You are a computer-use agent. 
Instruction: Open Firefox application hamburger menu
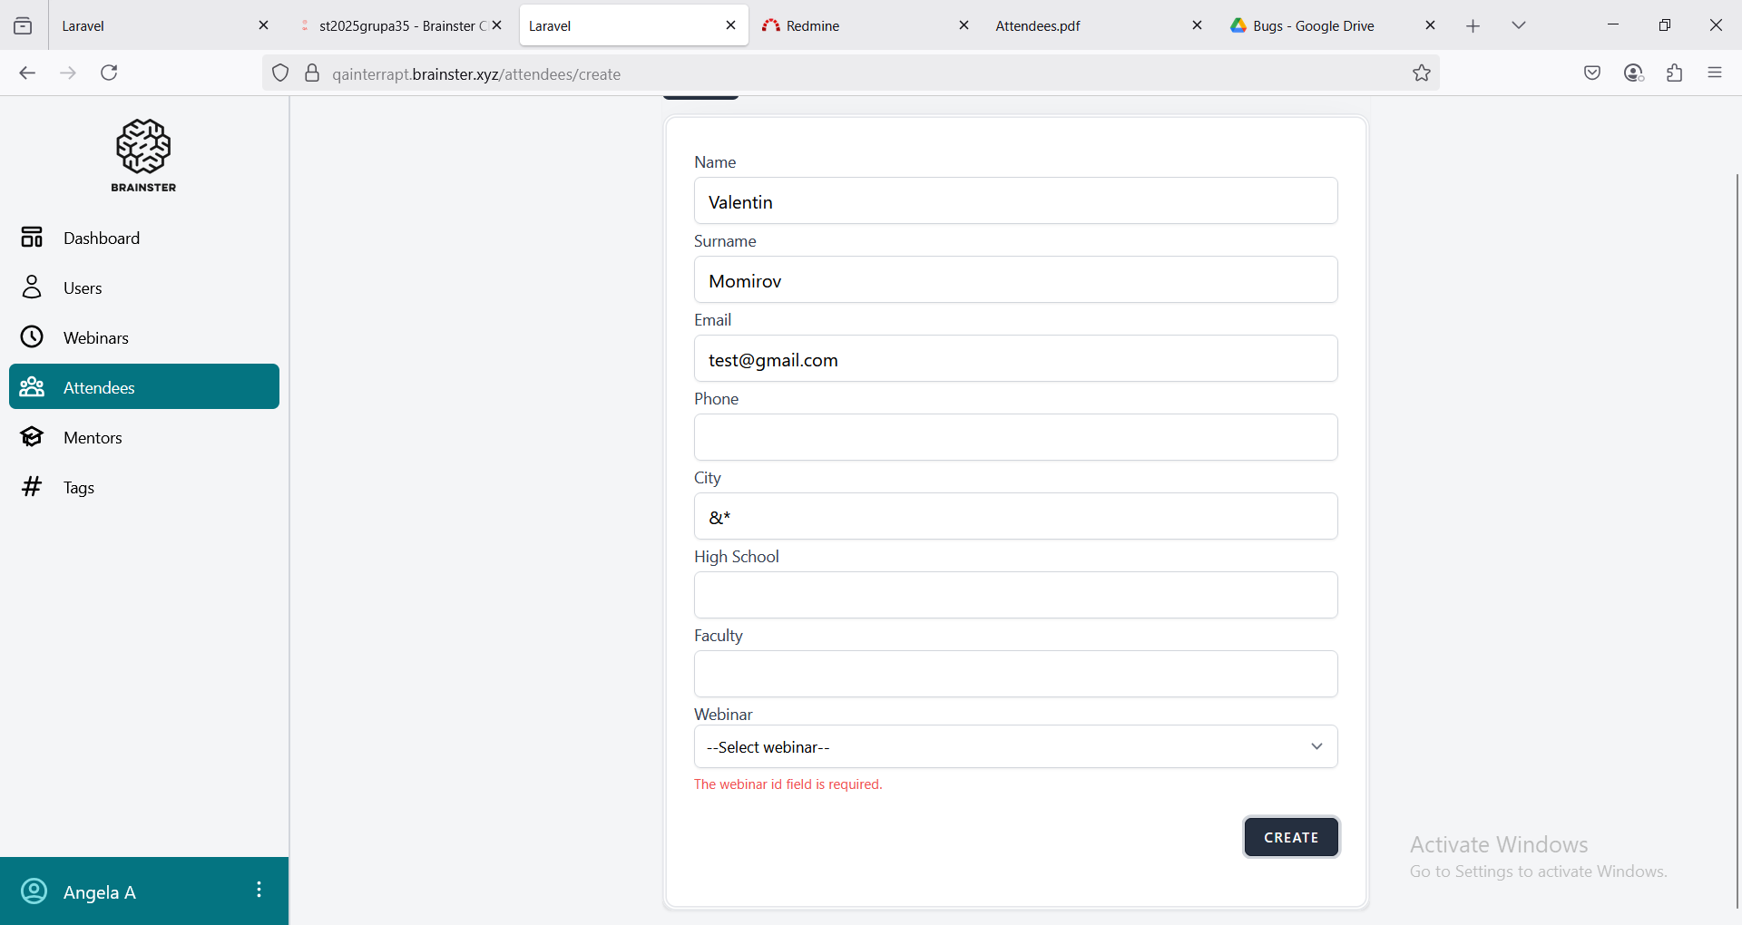pyautogui.click(x=1714, y=73)
